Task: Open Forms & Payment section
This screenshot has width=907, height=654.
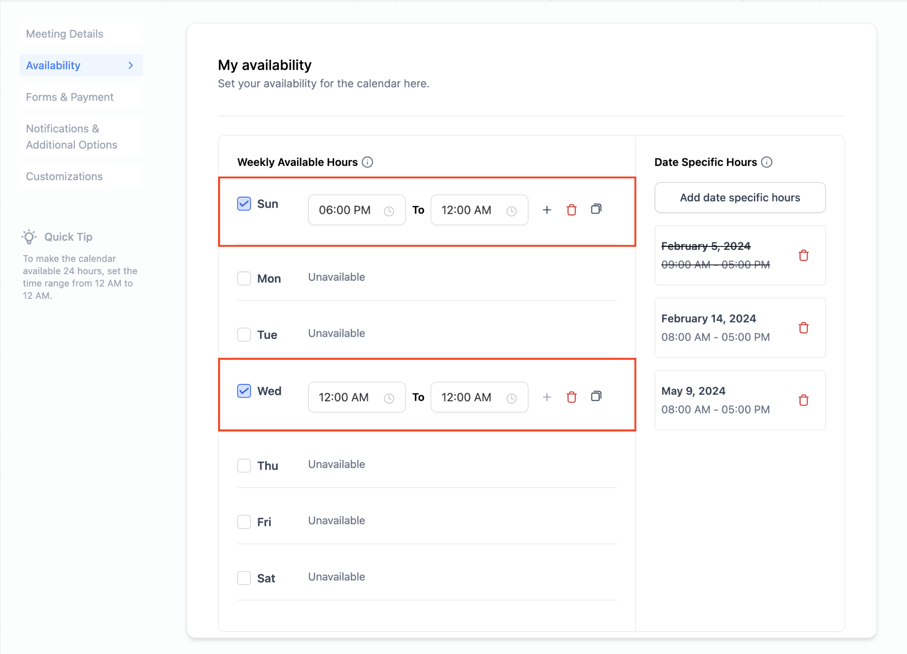Action: click(81, 97)
